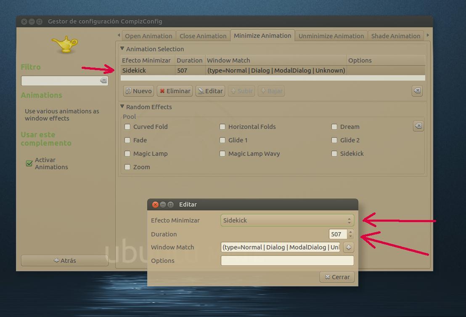Click the Window Match column header
The height and width of the screenshot is (317, 466).
tap(276, 60)
